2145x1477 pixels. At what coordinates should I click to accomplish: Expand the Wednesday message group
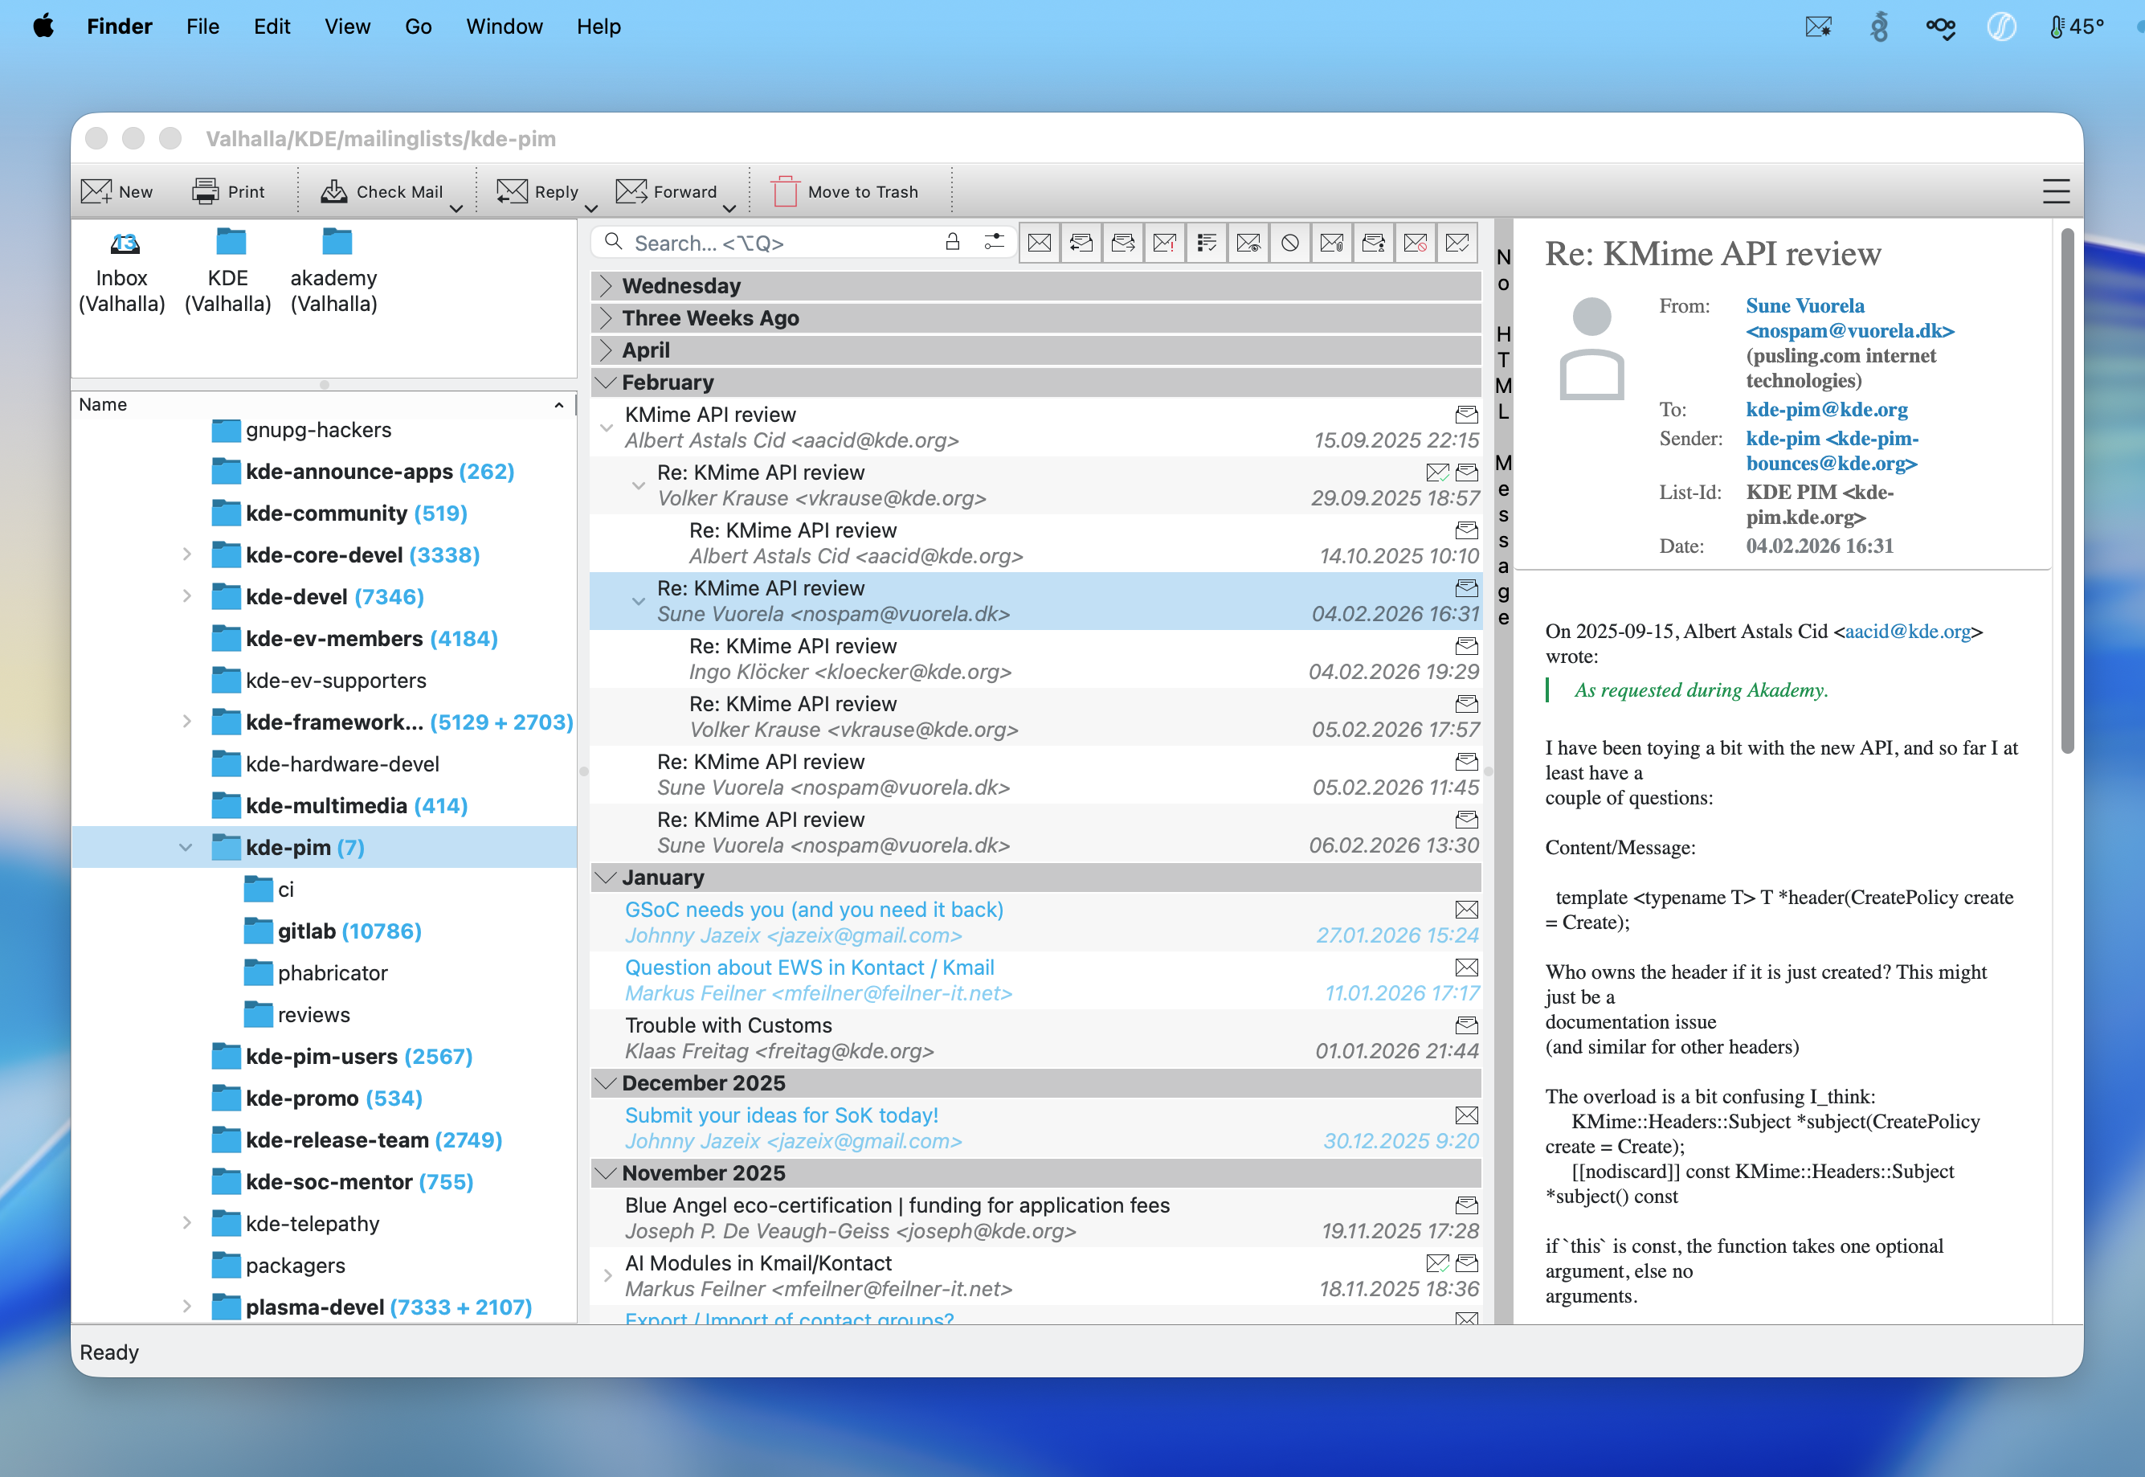[606, 286]
